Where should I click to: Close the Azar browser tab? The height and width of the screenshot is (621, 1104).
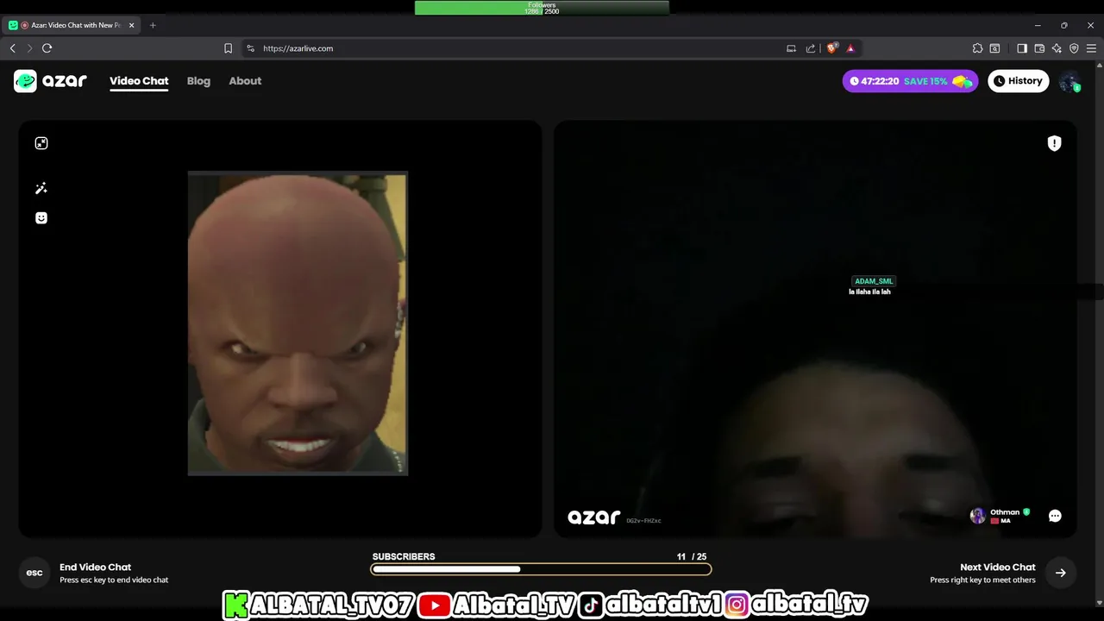pyautogui.click(x=132, y=25)
